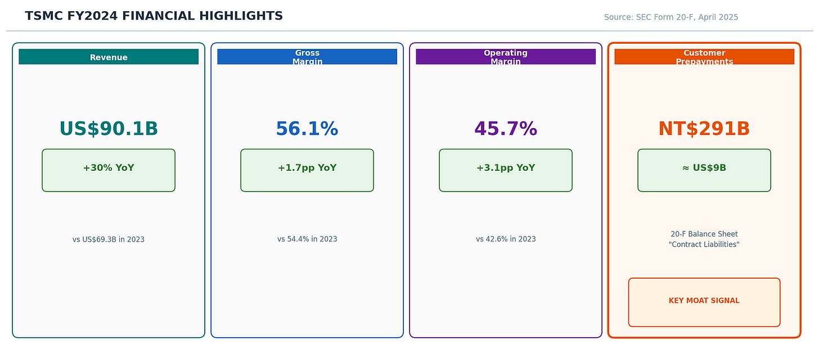Click the +3.1pp YoY badge

pos(506,170)
